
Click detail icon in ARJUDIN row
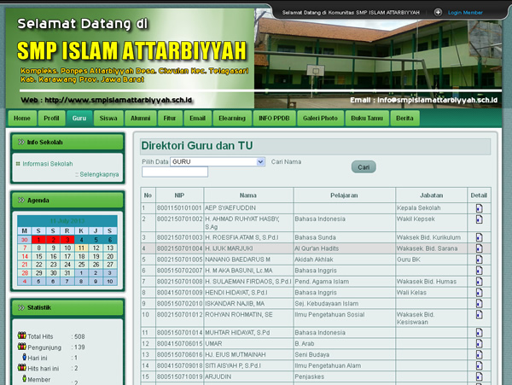coord(480,376)
